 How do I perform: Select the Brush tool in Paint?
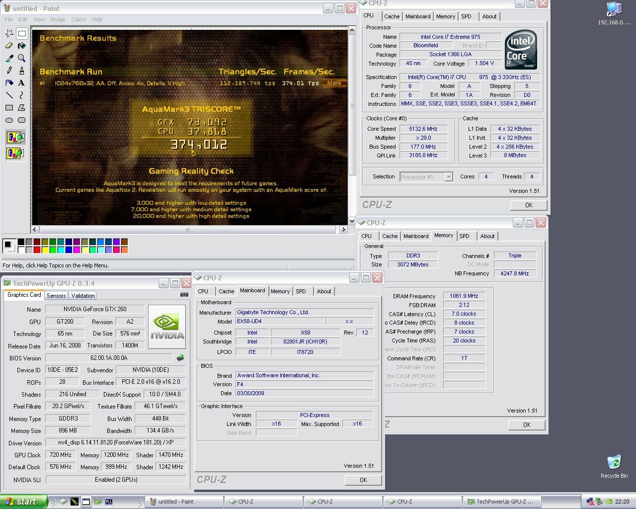tap(22, 71)
